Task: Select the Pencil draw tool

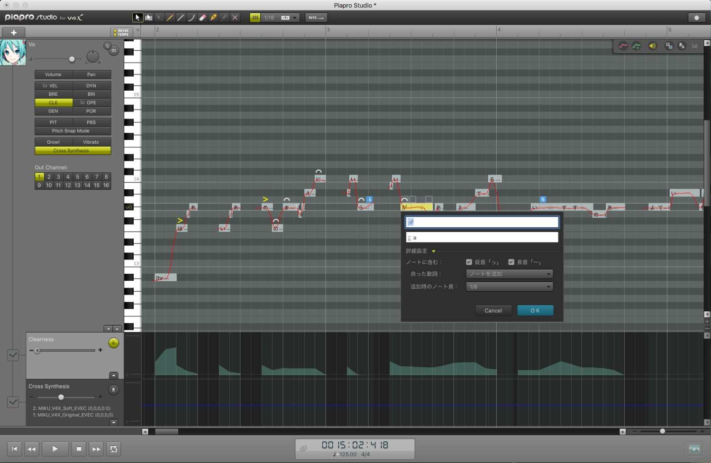Action: tap(170, 18)
